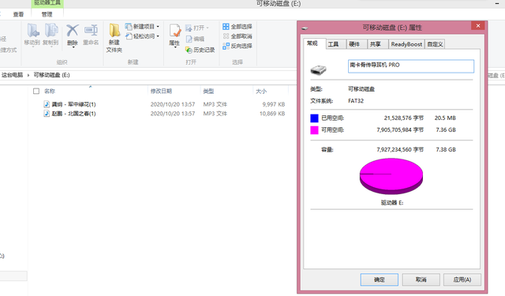Click the drive name input field

pos(410,66)
